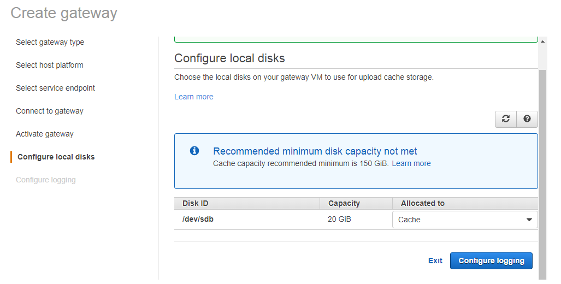Expand the Allocated to dropdown showing Cache
Image resolution: width=561 pixels, height=284 pixels.
465,220
